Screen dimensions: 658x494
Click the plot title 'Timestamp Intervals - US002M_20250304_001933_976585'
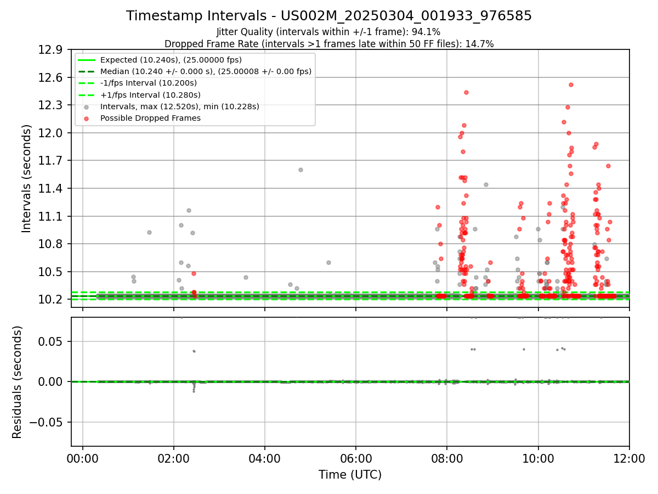pos(329,16)
